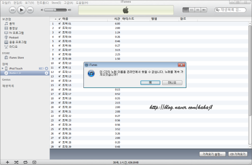Click the low volume speaker icon

point(42,10)
